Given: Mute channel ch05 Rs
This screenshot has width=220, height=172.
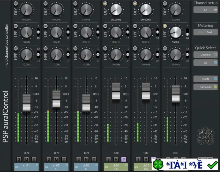Looking at the screenshot, I should click(x=146, y=159).
